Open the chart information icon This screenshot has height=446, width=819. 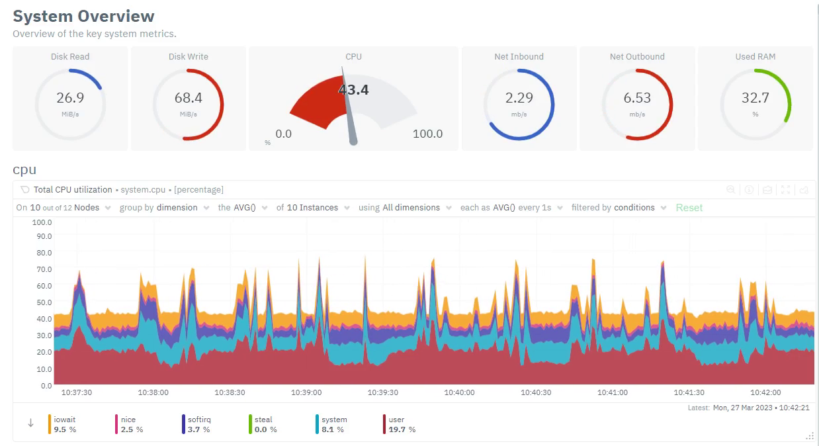[748, 190]
